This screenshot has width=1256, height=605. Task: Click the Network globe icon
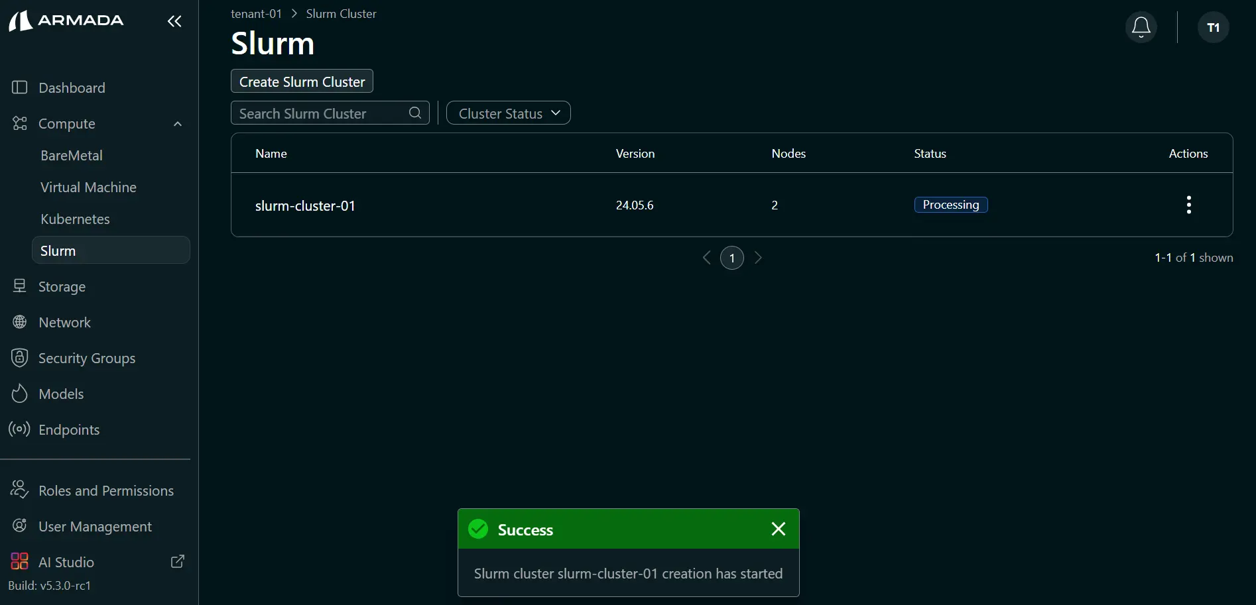coord(20,322)
